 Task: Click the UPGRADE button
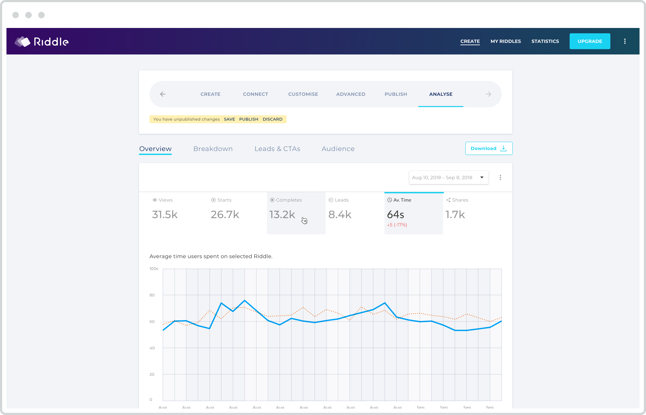(x=589, y=41)
